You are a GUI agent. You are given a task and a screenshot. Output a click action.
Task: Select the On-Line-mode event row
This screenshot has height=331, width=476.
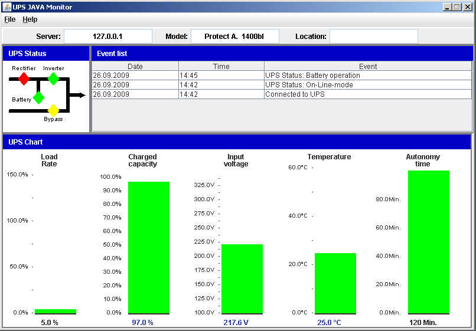pyautogui.click(x=282, y=84)
